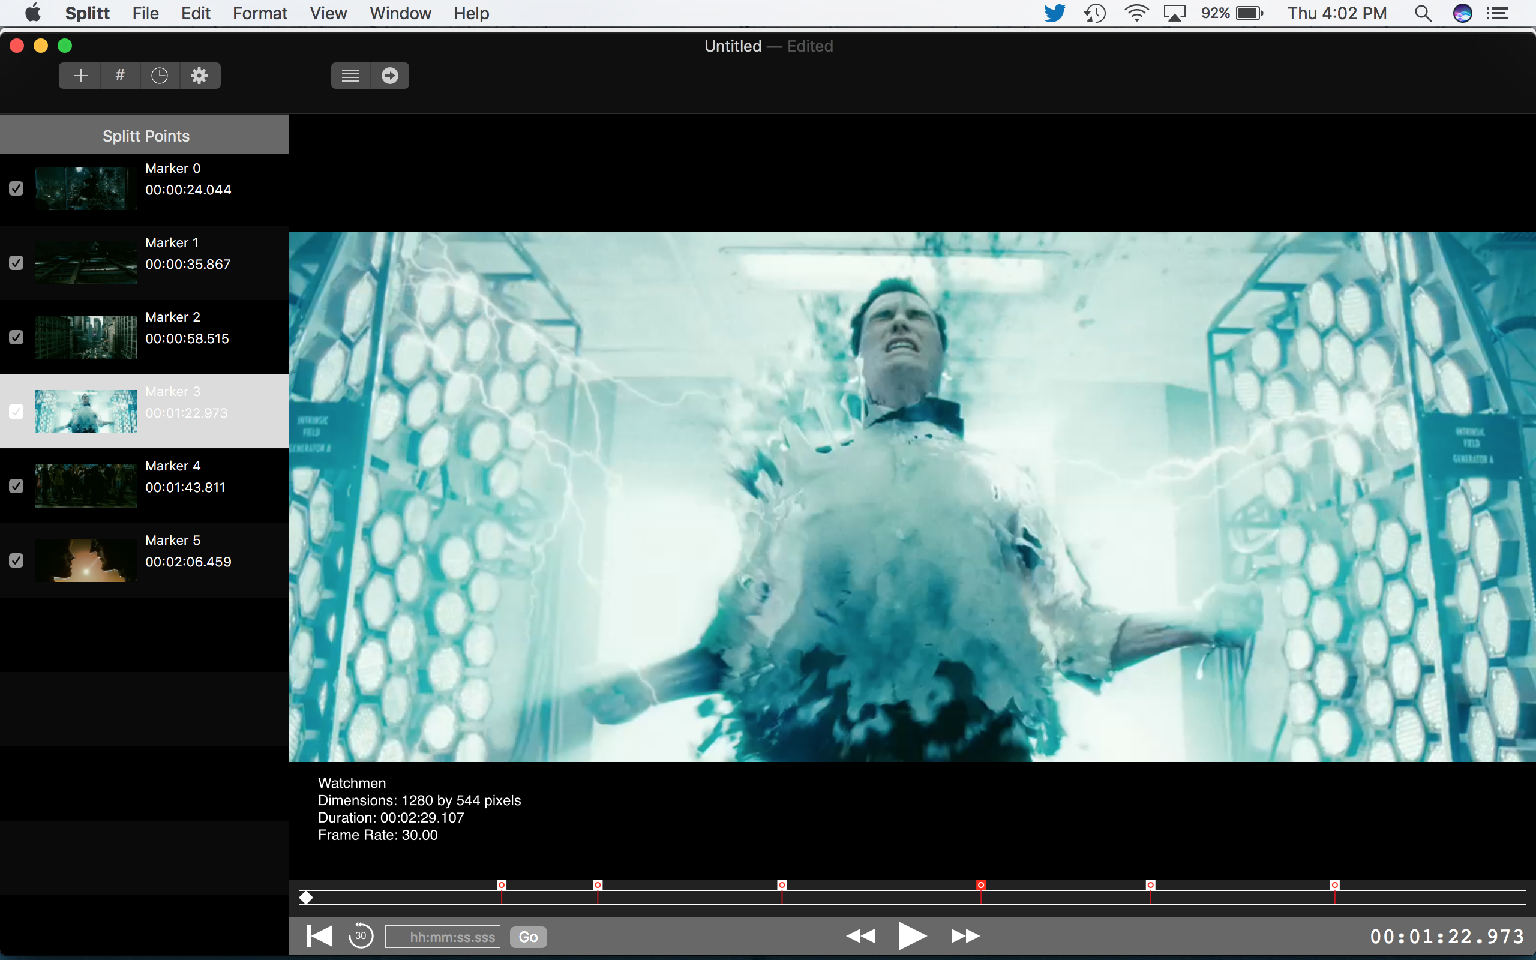Open the Window menu
1536x960 pixels.
click(x=401, y=13)
